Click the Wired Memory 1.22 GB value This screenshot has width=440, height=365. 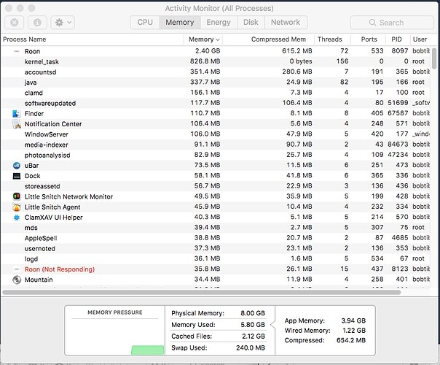[354, 331]
